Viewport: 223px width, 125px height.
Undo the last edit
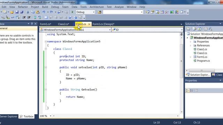pyautogui.click(x=44, y=12)
